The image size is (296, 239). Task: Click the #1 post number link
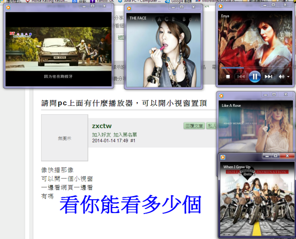[133, 141]
